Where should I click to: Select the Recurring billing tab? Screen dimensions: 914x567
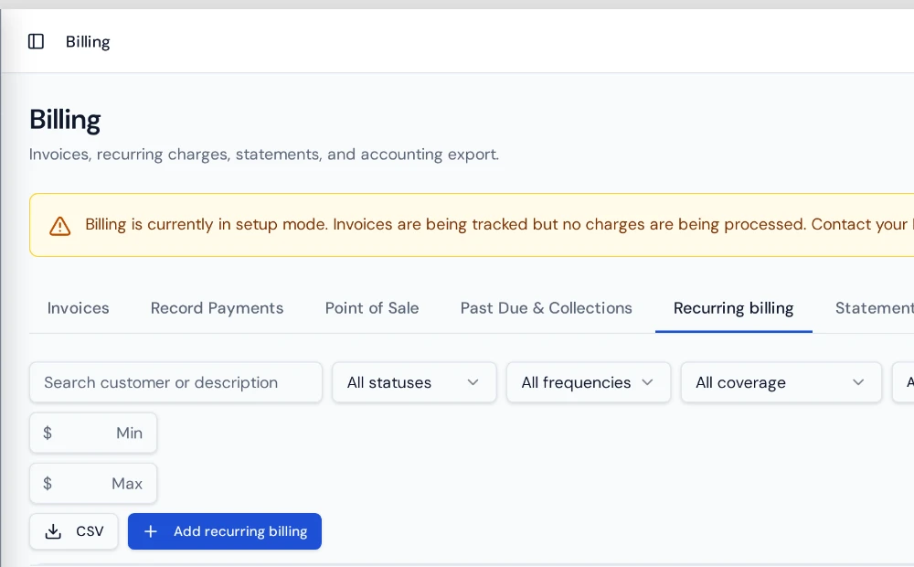point(733,308)
